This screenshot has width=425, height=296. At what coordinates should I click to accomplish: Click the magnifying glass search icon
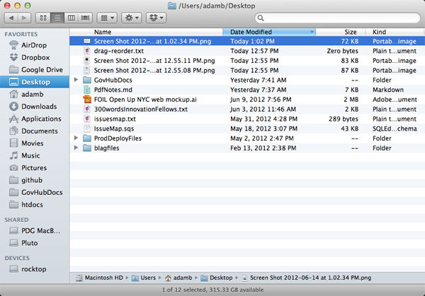[261, 18]
